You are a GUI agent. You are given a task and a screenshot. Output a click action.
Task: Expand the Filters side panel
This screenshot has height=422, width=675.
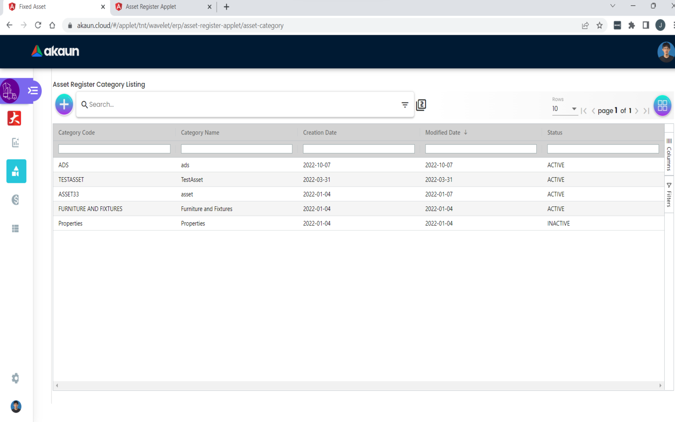tap(669, 195)
